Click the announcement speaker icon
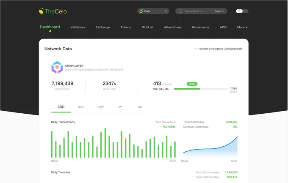 pos(196,49)
